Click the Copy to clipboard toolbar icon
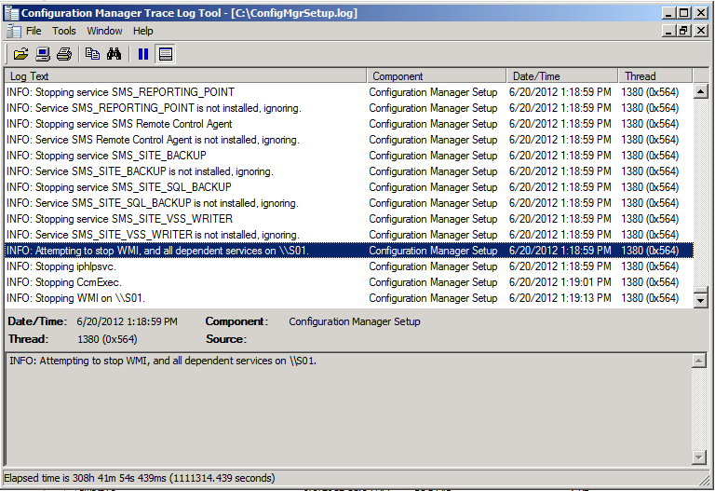715x491 pixels. pos(92,54)
